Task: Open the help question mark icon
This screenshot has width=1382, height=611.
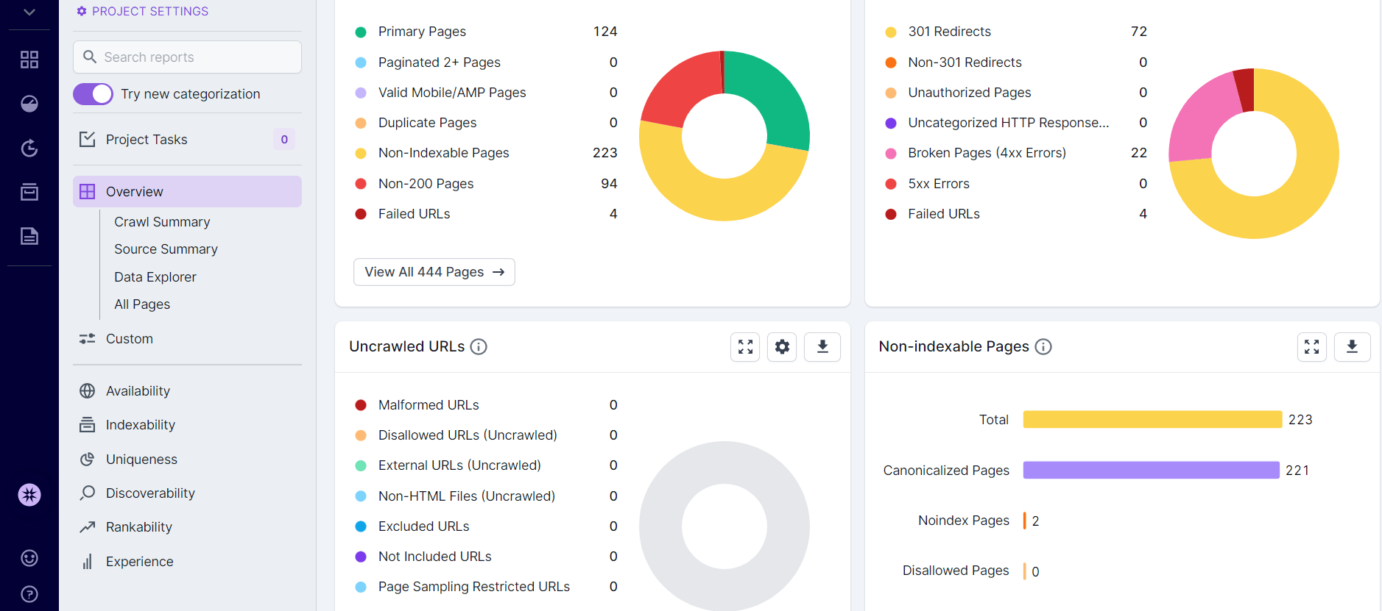Action: click(x=29, y=594)
